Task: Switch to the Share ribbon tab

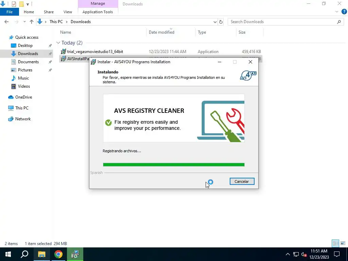Action: (x=49, y=12)
